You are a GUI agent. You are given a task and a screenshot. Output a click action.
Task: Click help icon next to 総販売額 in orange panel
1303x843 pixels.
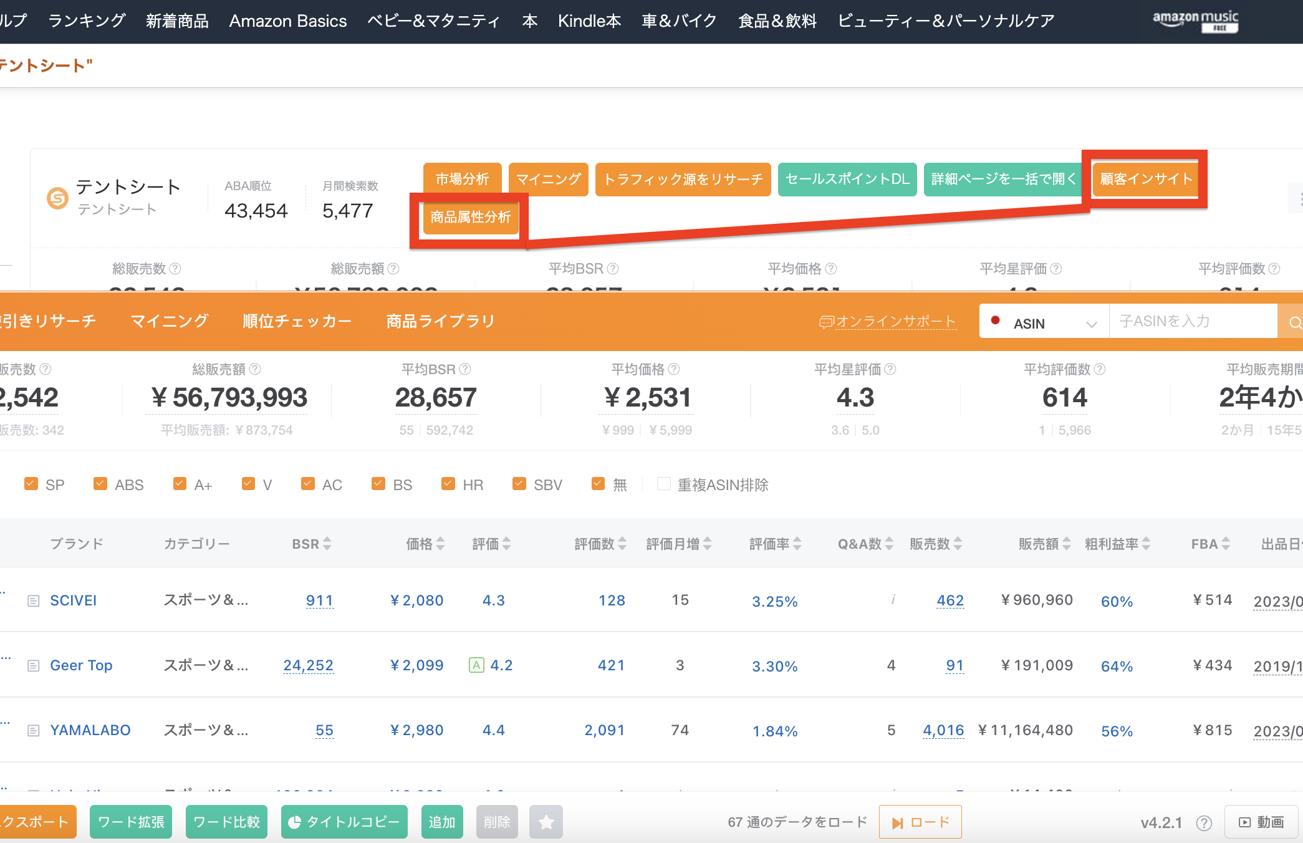[x=255, y=369]
